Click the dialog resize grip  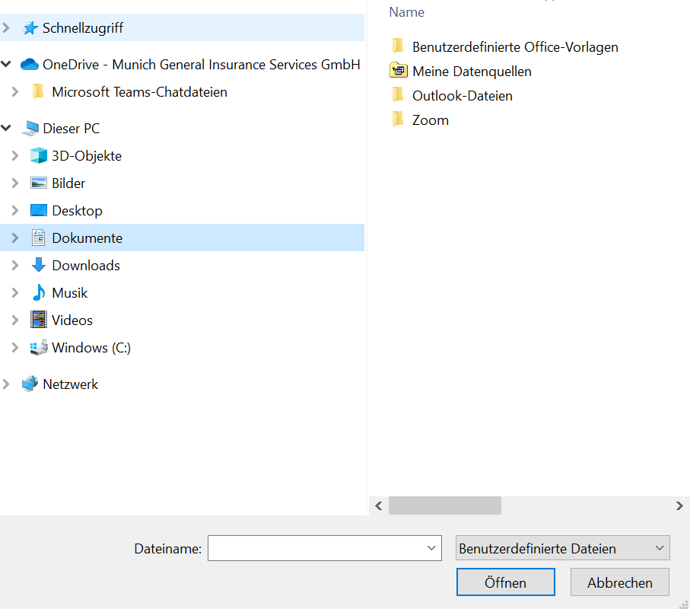[684, 604]
